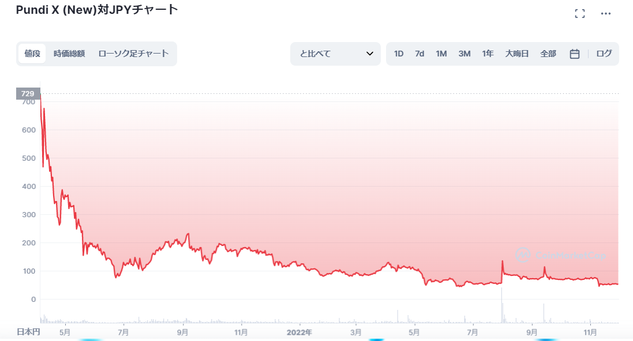This screenshot has height=341, width=633.
Task: Select the 全部 all-time range
Action: pyautogui.click(x=548, y=54)
